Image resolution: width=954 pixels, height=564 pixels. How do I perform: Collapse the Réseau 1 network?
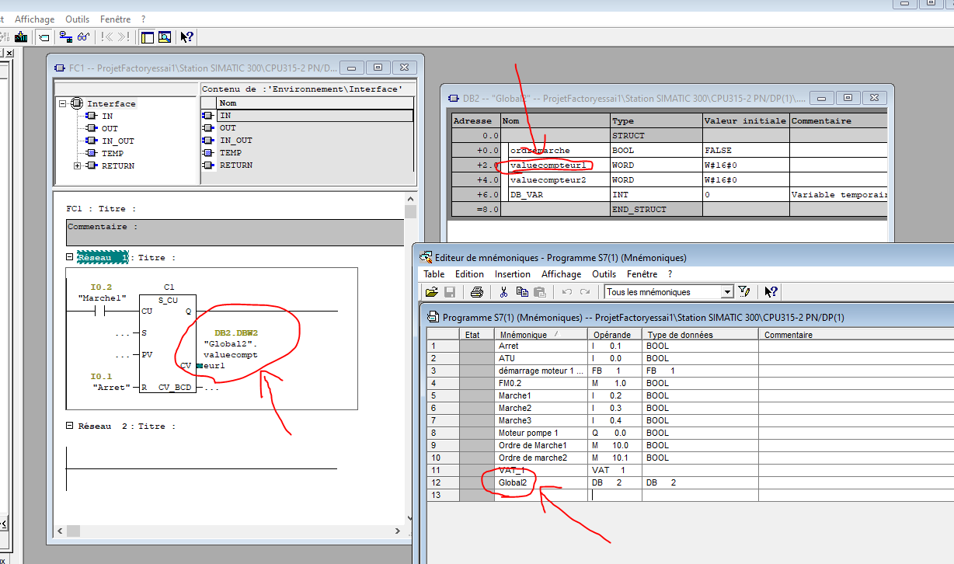[70, 257]
